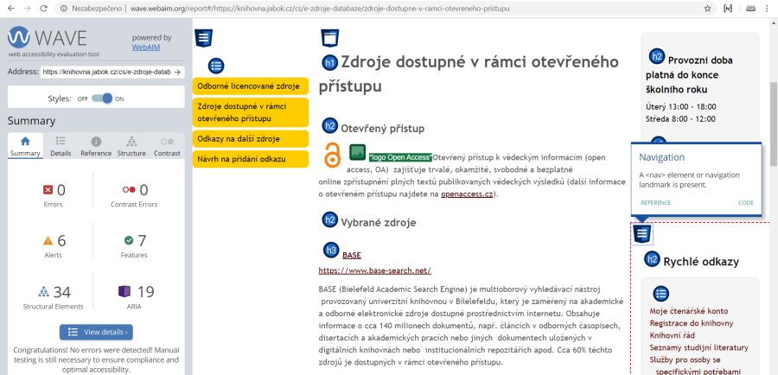Open the https://www.base-search.net/ link
The height and width of the screenshot is (375, 778).
coord(374,270)
